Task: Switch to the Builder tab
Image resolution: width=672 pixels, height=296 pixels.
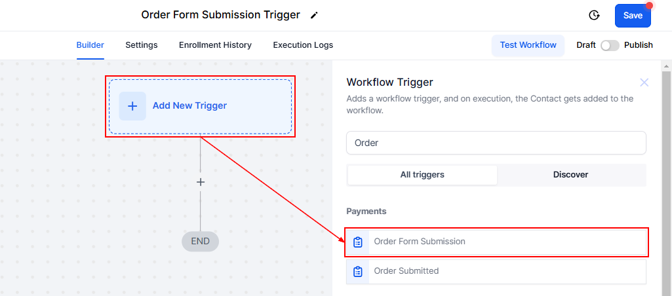Action: pos(90,45)
